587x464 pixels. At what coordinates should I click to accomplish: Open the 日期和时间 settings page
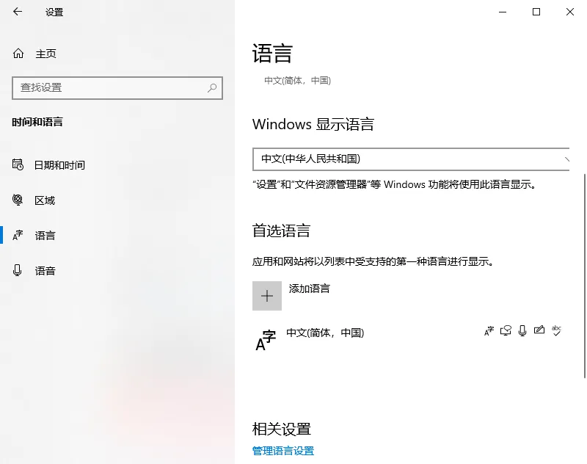click(x=59, y=165)
